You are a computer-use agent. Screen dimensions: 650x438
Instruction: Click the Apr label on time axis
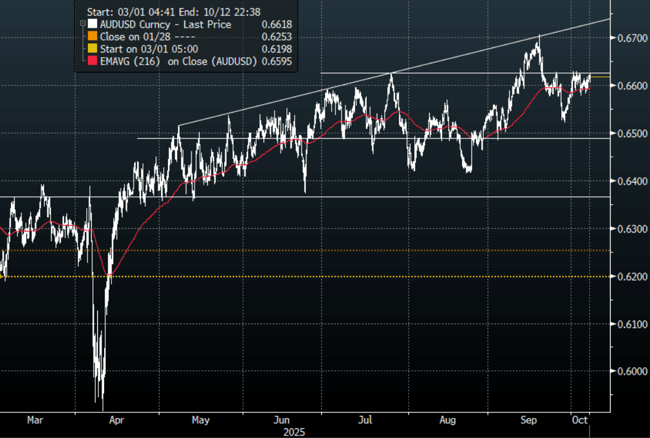(116, 420)
